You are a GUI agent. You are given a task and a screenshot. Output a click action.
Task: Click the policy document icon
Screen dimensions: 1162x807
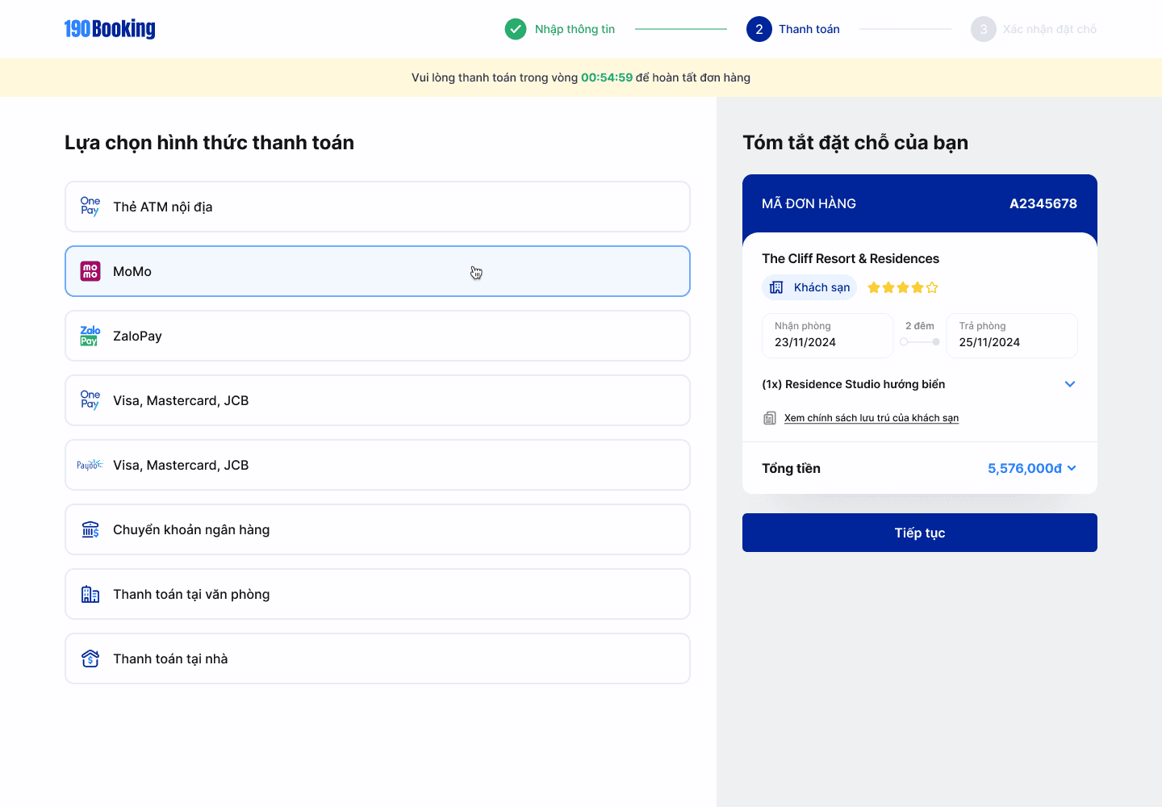click(770, 418)
